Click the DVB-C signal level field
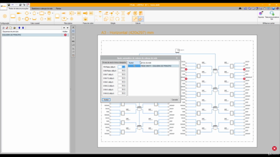 click(x=122, y=82)
